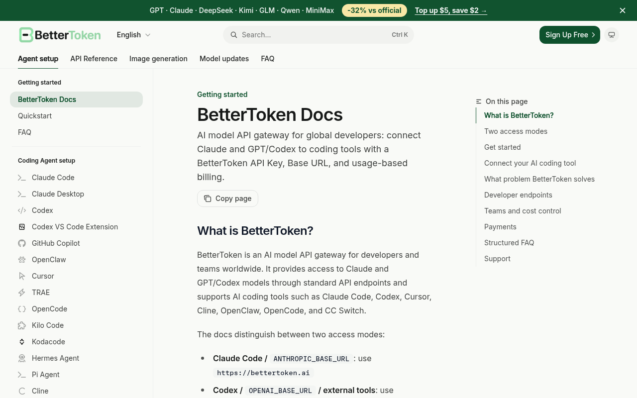Open FAQ under Getting started sidebar
637x398 pixels.
pyautogui.click(x=76, y=132)
